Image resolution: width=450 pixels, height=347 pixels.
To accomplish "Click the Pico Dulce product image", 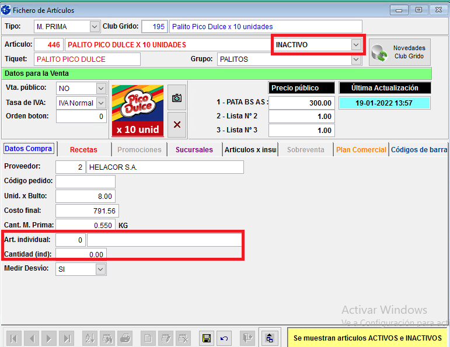I will tap(137, 111).
